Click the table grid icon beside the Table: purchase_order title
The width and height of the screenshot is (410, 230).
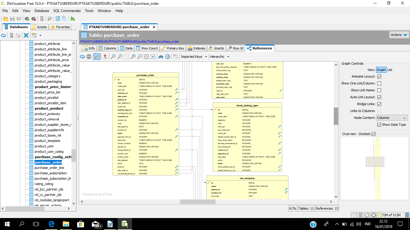[x=84, y=35]
